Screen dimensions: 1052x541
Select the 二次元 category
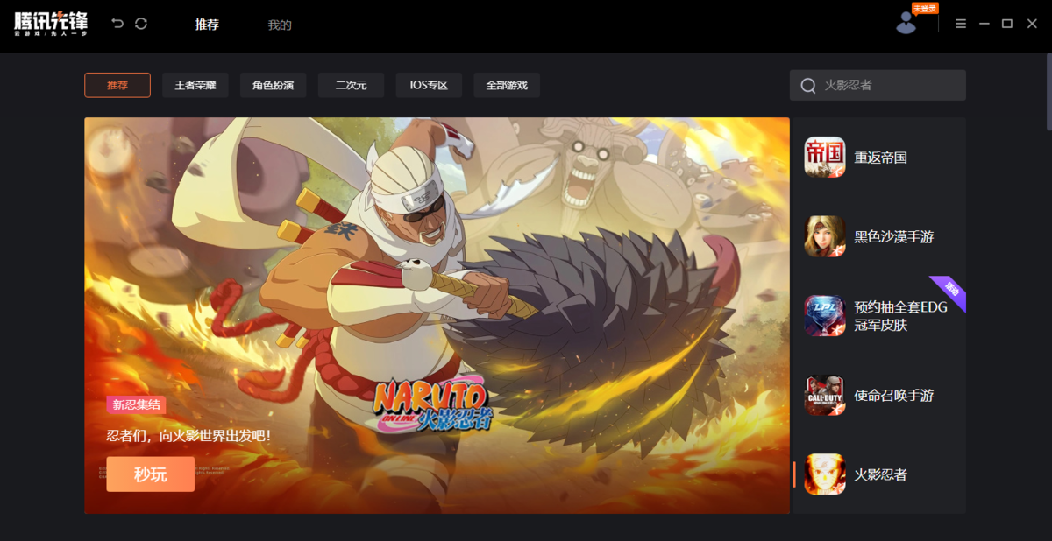(x=351, y=85)
